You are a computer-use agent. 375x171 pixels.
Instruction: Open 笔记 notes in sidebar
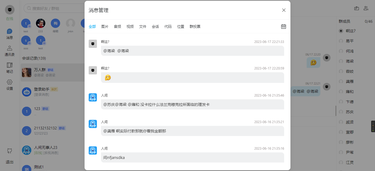coord(10,68)
